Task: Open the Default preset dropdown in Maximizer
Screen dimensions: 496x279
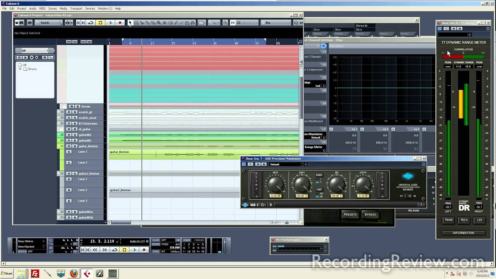Action: click(286, 164)
